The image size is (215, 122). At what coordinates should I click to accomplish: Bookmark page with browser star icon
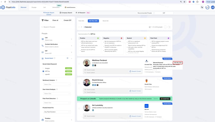click(184, 2)
